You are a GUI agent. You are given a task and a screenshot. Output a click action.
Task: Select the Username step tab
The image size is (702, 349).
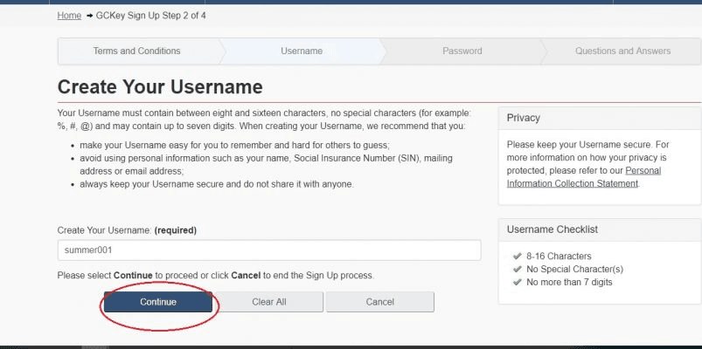301,51
